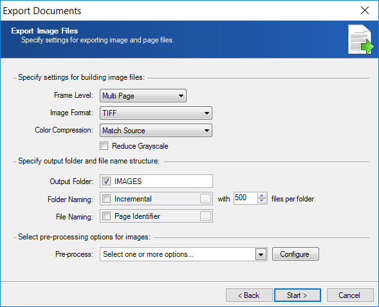Go to previous step with Back
Viewport: 379px width, 307px height.
tap(249, 295)
